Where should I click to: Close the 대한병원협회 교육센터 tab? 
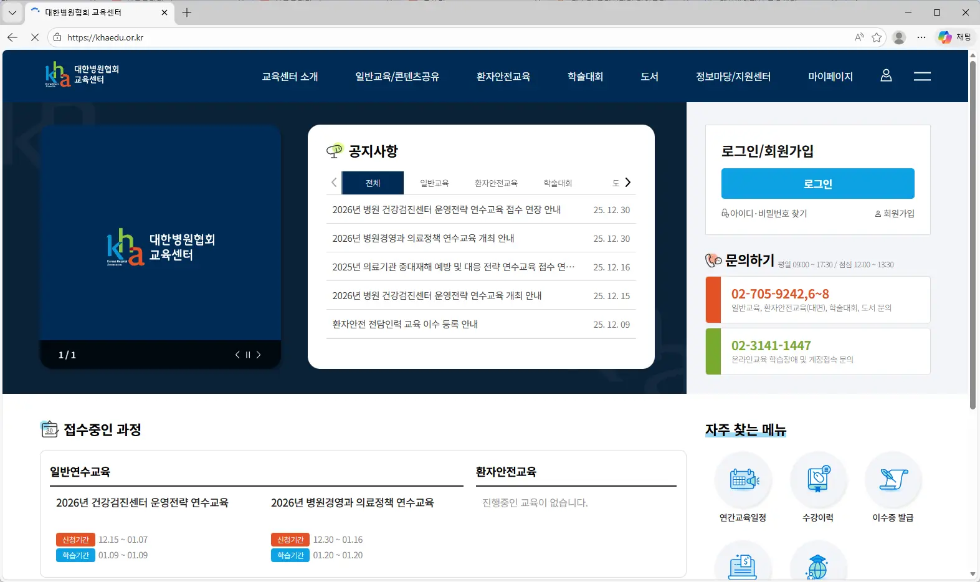pyautogui.click(x=164, y=12)
